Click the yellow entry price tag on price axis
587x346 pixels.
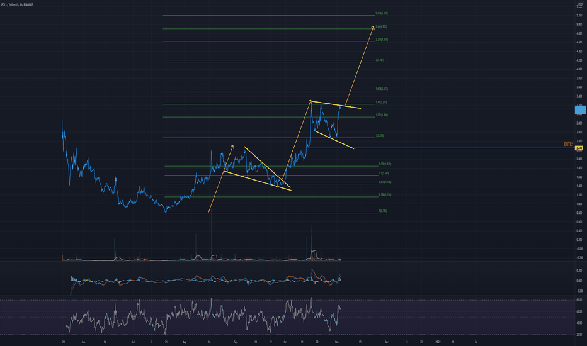(579, 148)
